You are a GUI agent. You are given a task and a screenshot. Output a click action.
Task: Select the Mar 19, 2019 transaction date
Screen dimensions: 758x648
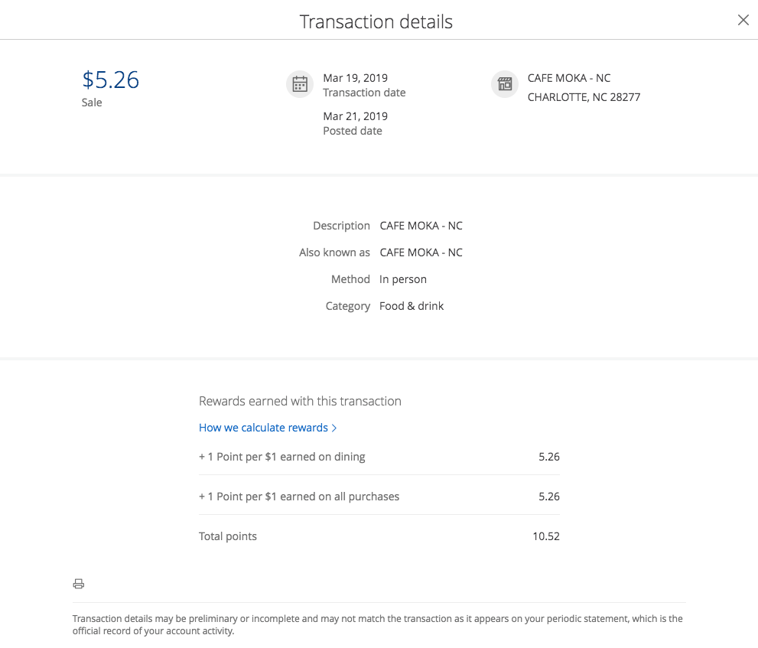(x=355, y=78)
